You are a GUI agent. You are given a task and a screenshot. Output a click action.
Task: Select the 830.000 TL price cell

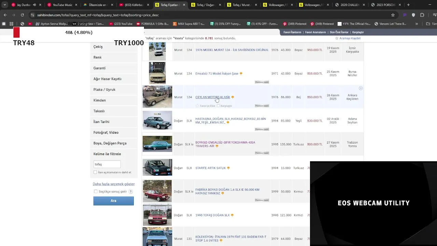pos(314,121)
